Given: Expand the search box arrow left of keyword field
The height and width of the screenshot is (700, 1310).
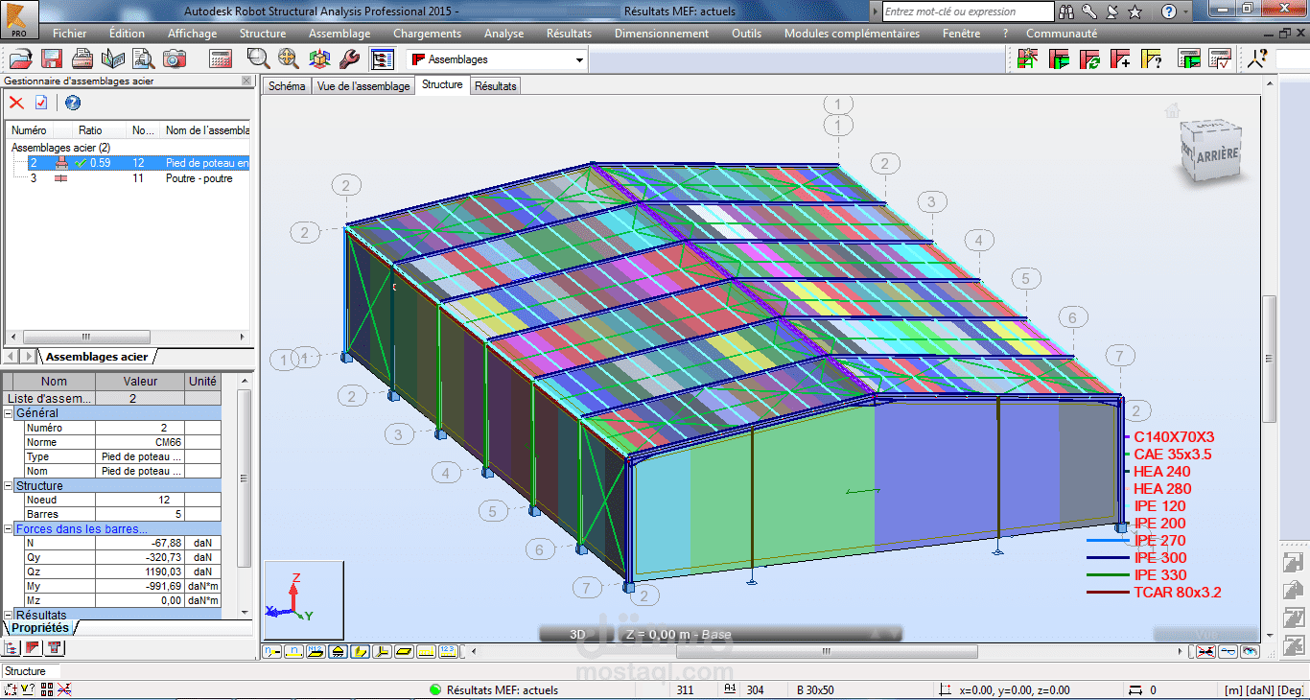Looking at the screenshot, I should click(875, 12).
